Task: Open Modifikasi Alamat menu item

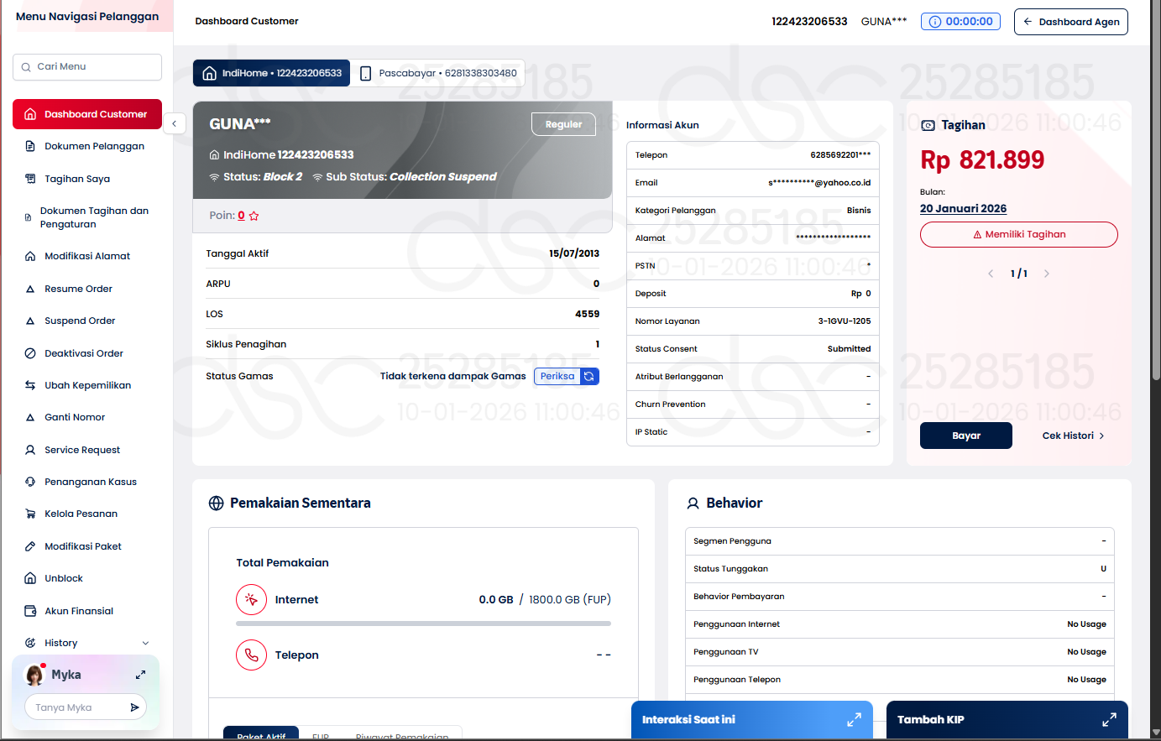Action: 87,256
